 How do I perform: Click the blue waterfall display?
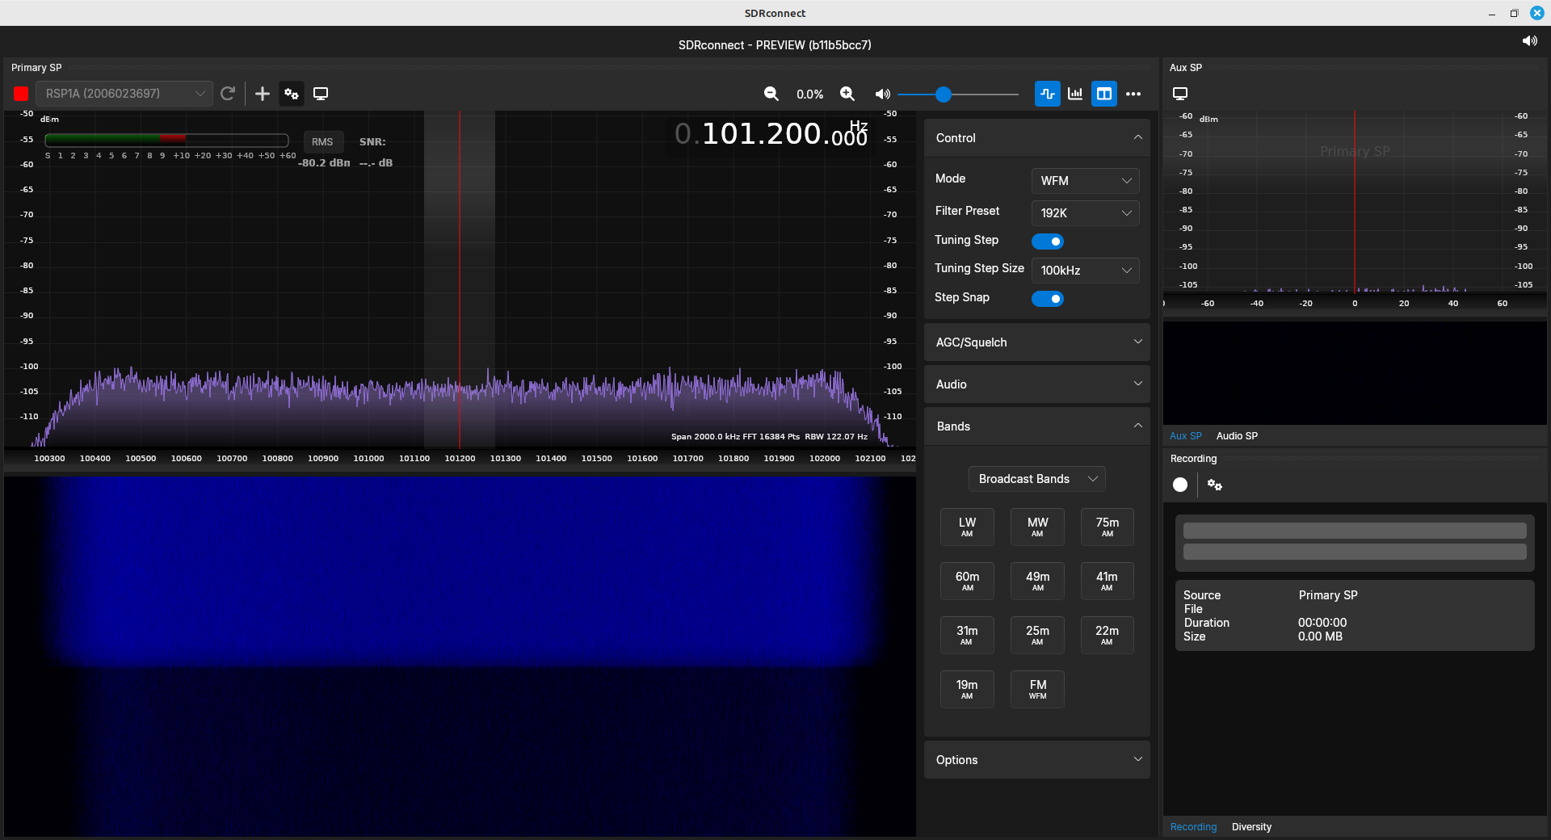pos(460,656)
